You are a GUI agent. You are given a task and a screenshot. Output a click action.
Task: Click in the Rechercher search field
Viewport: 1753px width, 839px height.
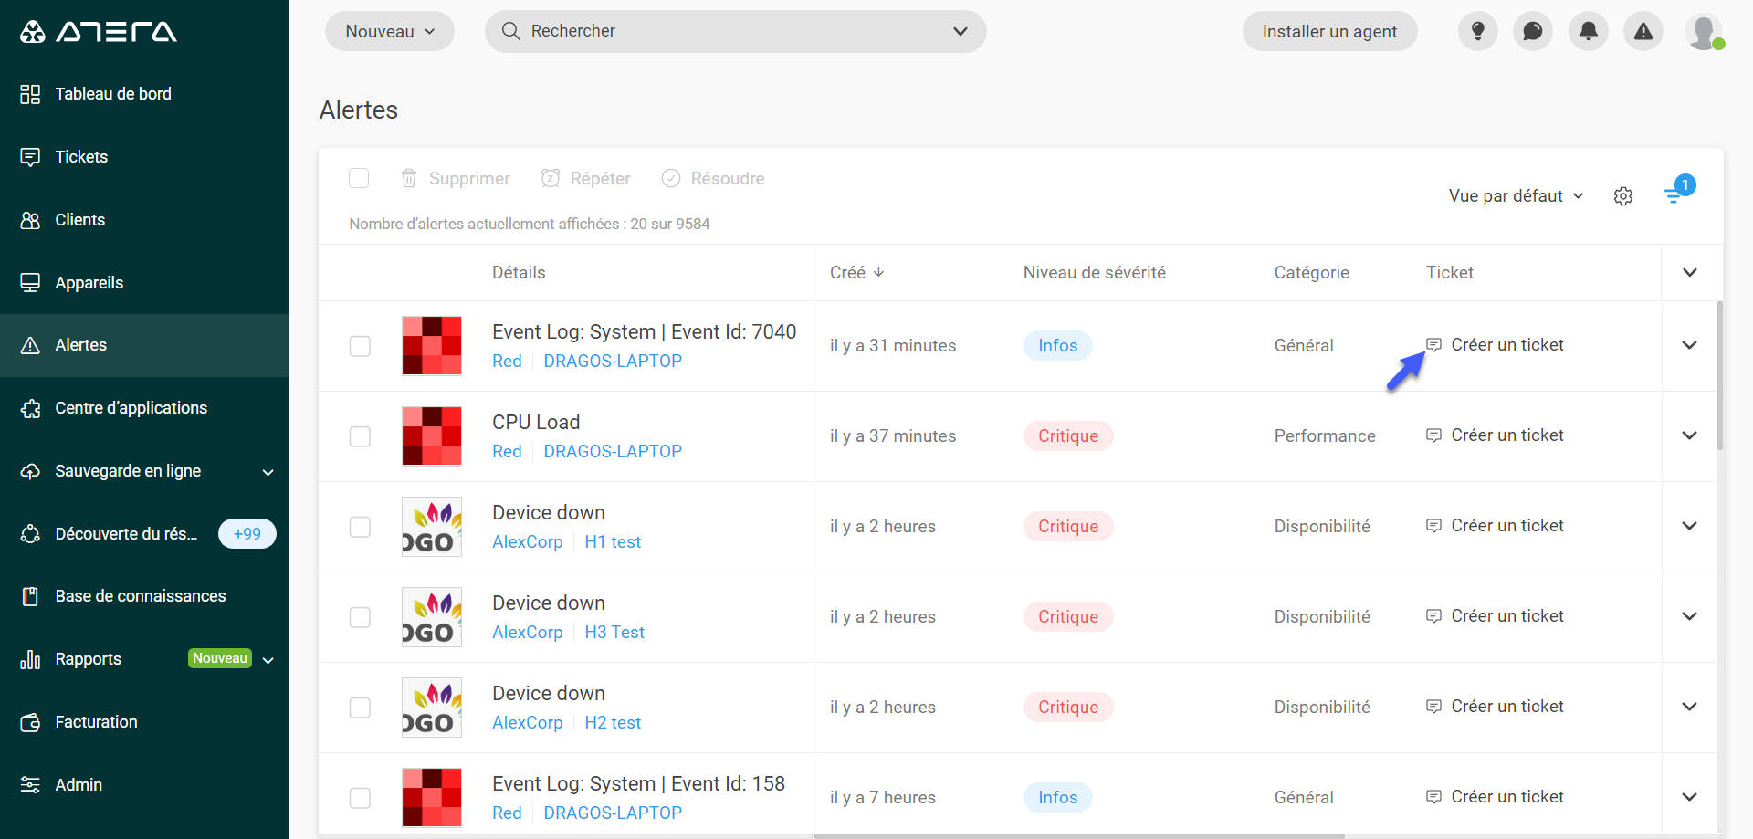pyautogui.click(x=735, y=31)
